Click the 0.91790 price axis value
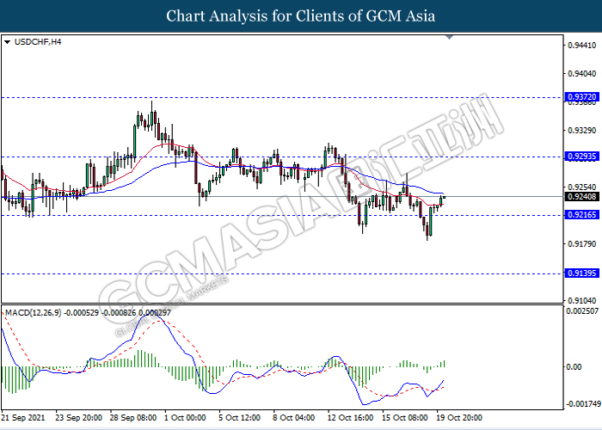 point(582,243)
